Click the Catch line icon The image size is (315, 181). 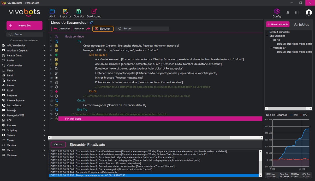pos(56,101)
